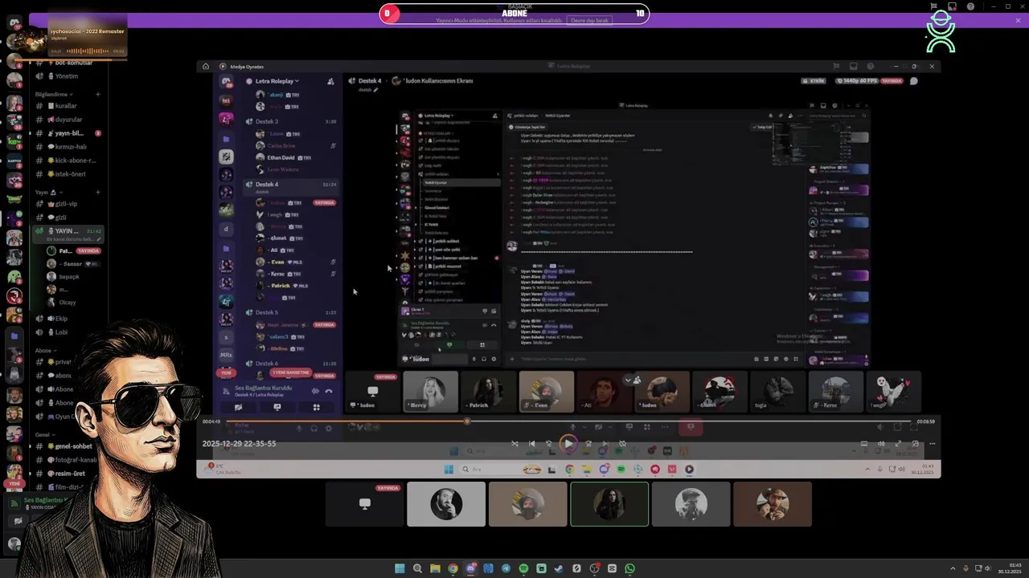1029x578 pixels.
Task: Skip to next track in media player
Action: pyautogui.click(x=605, y=444)
